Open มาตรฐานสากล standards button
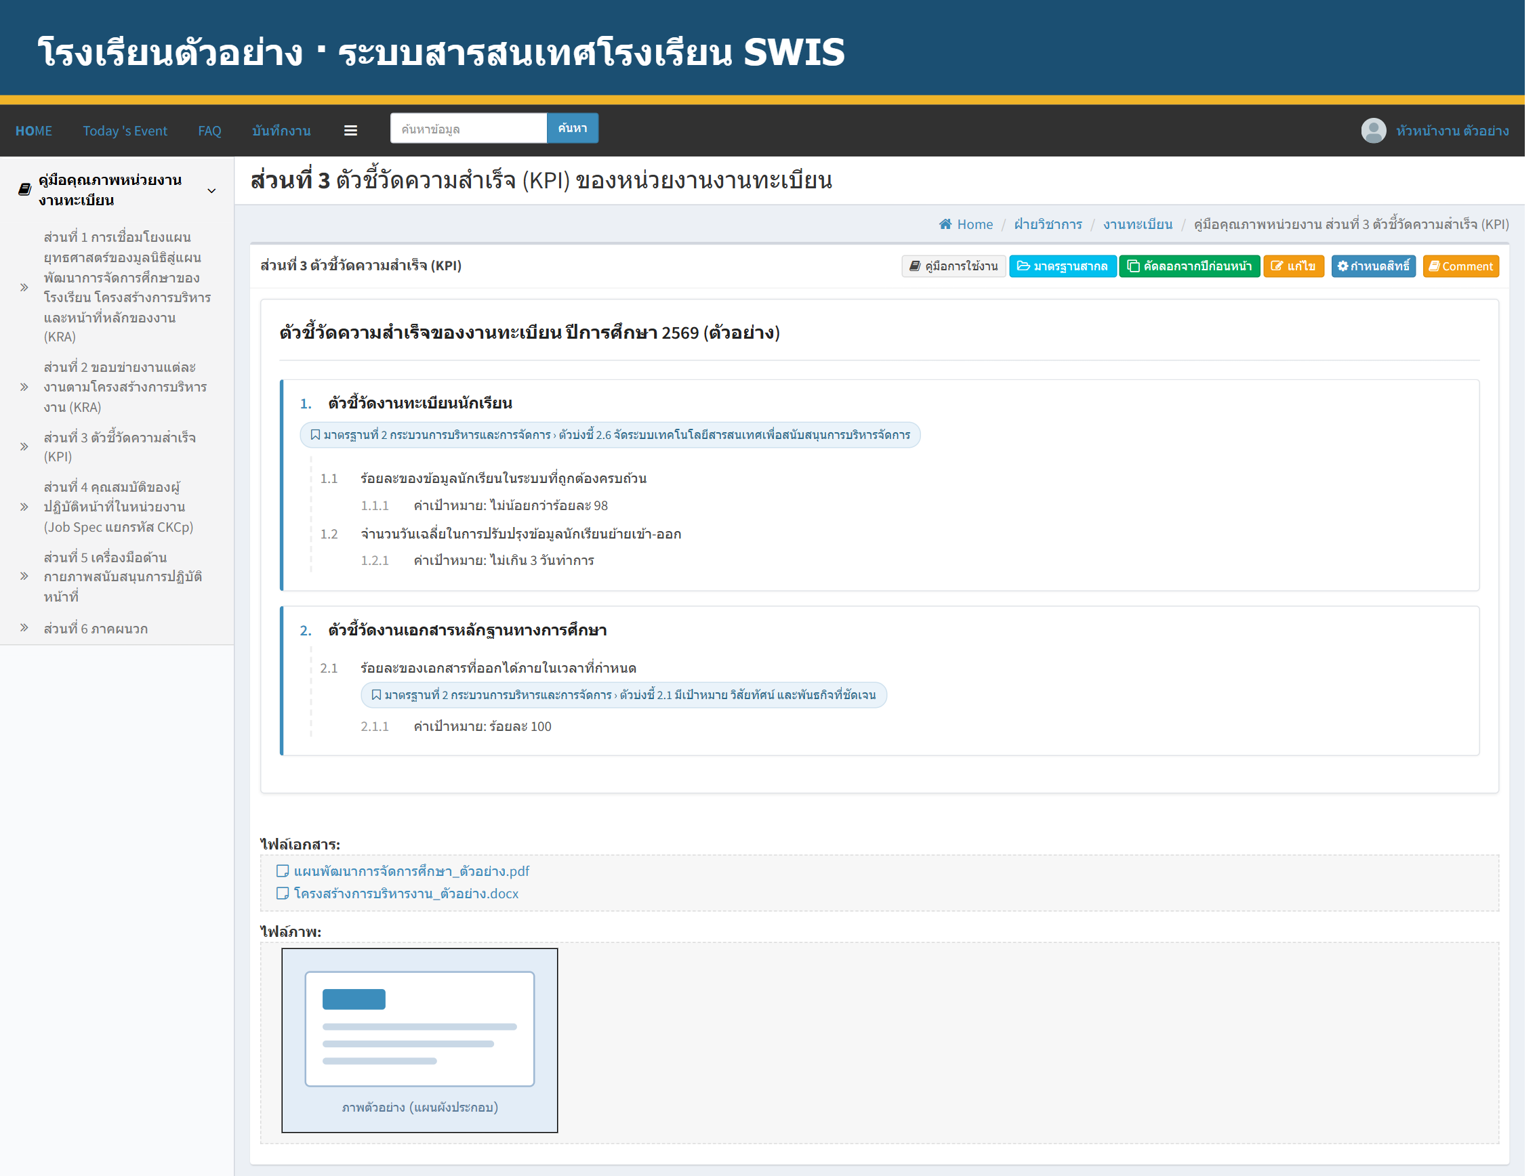Image resolution: width=1537 pixels, height=1176 pixels. click(1062, 266)
